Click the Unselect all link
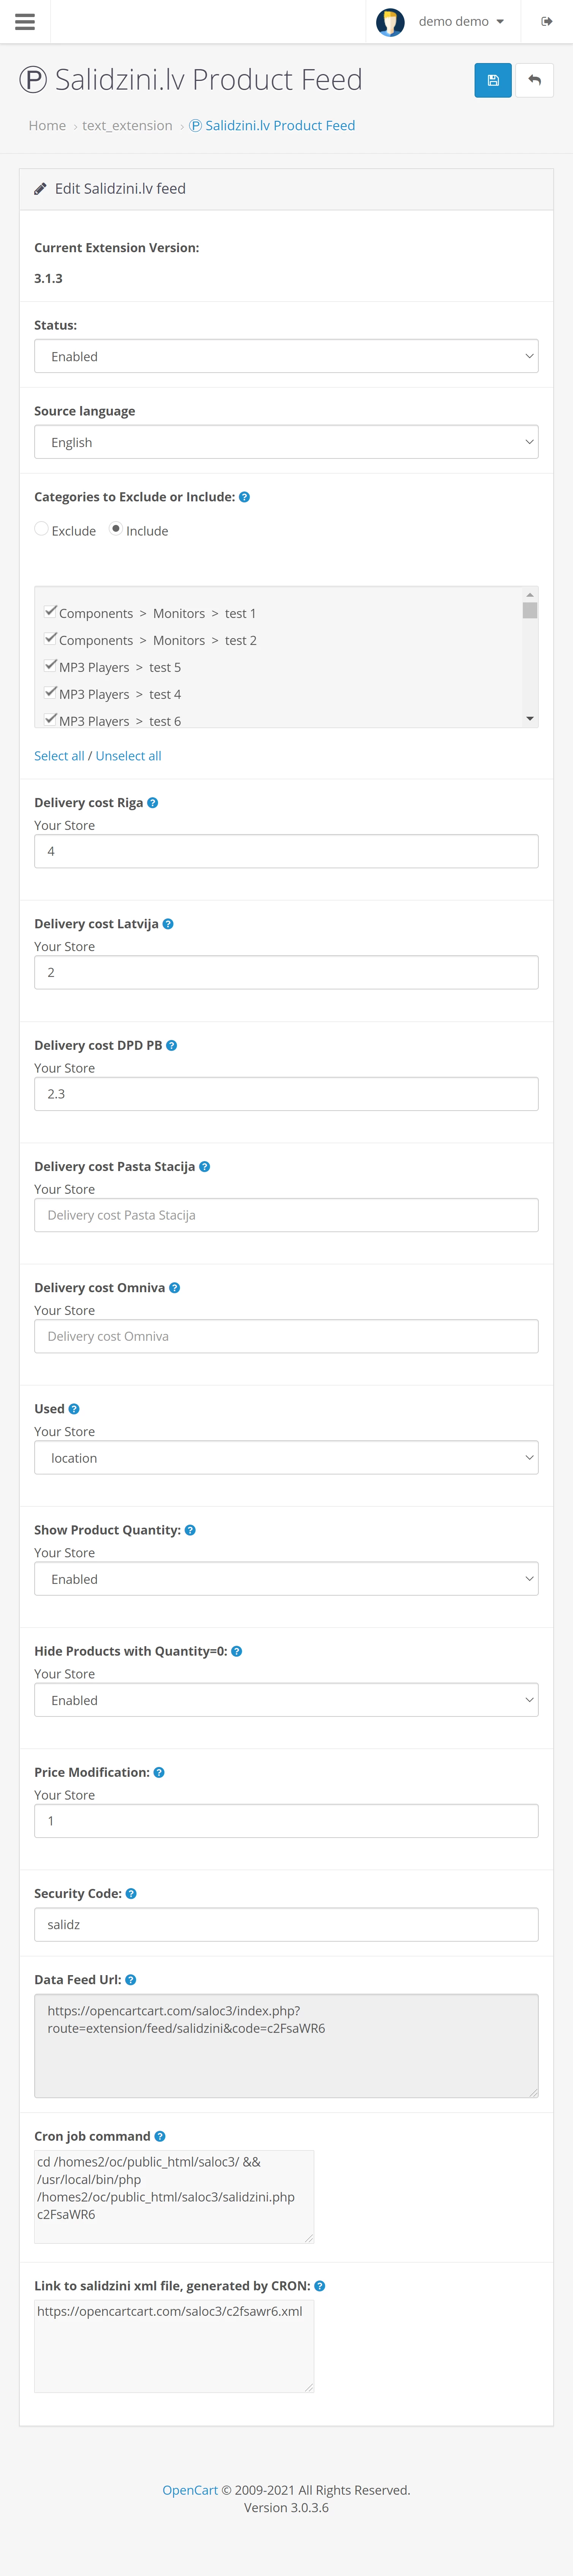 point(128,756)
